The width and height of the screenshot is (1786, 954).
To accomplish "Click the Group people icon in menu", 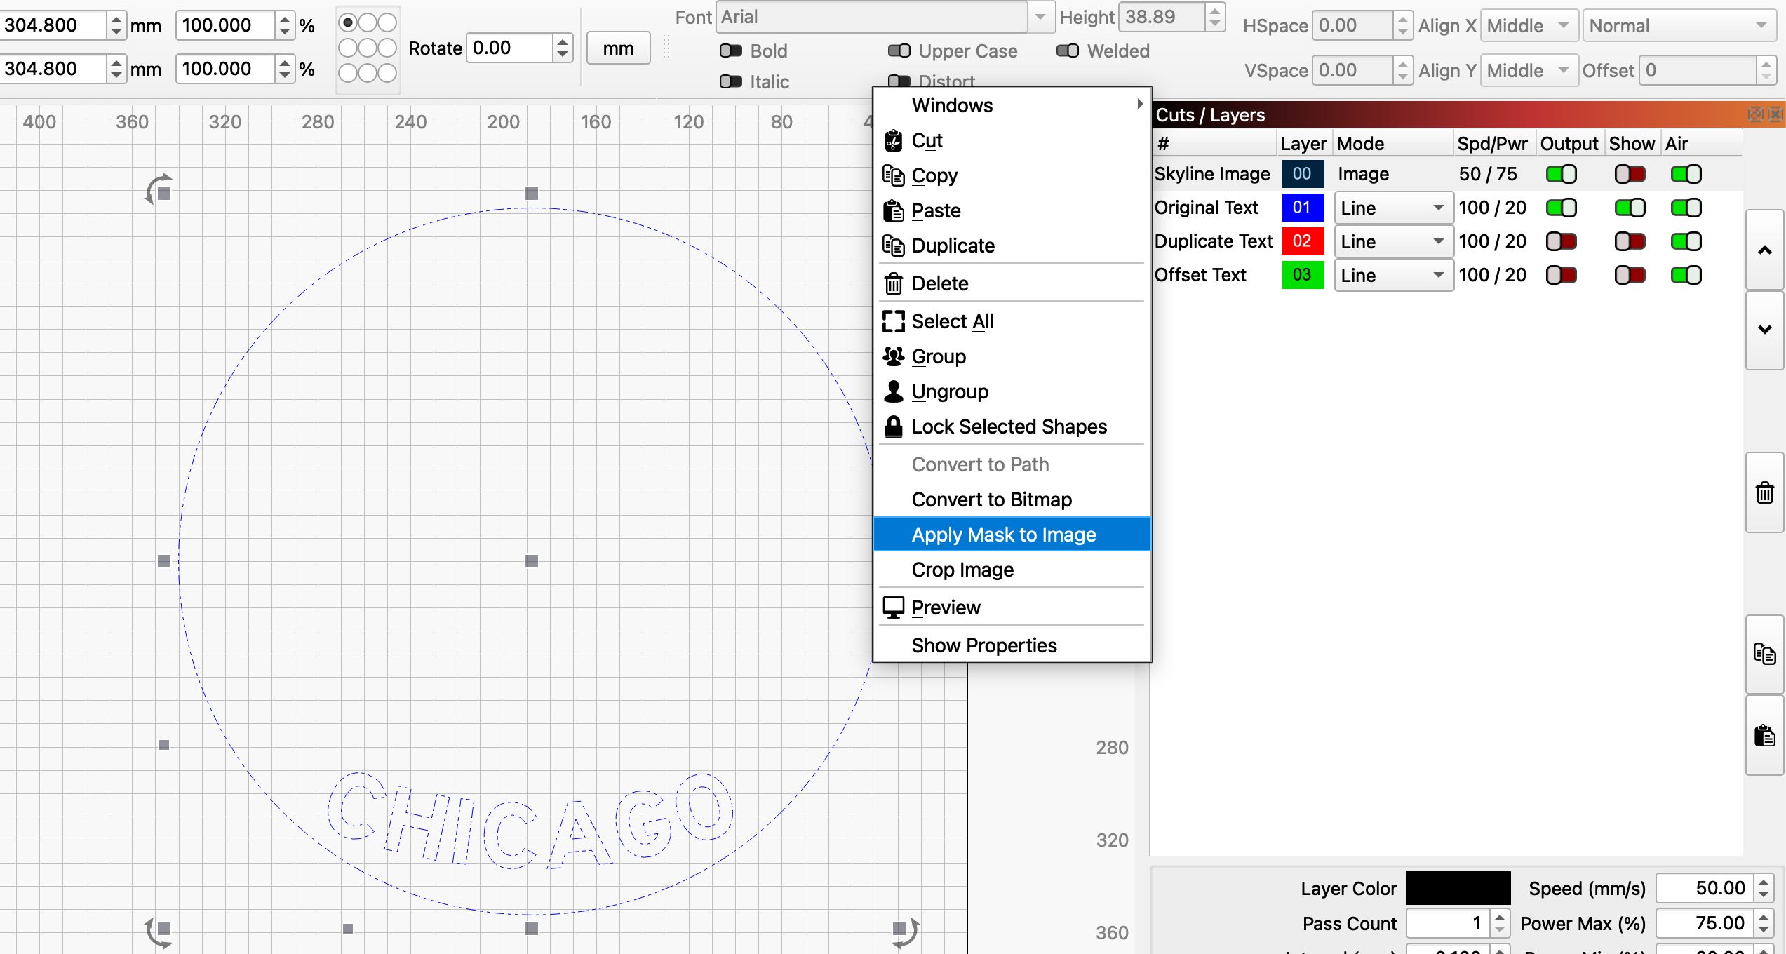I will pyautogui.click(x=893, y=356).
